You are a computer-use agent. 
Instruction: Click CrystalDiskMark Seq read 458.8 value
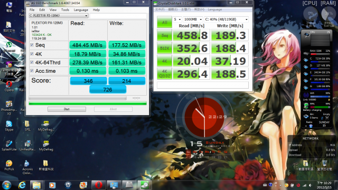click(191, 35)
